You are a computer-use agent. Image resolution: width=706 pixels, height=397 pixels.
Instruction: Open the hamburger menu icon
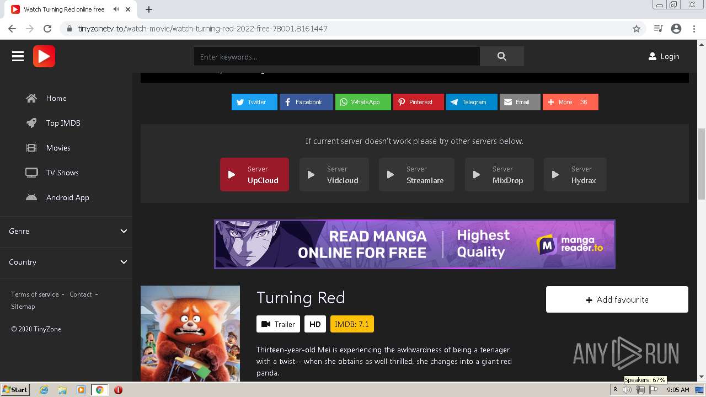pyautogui.click(x=18, y=56)
